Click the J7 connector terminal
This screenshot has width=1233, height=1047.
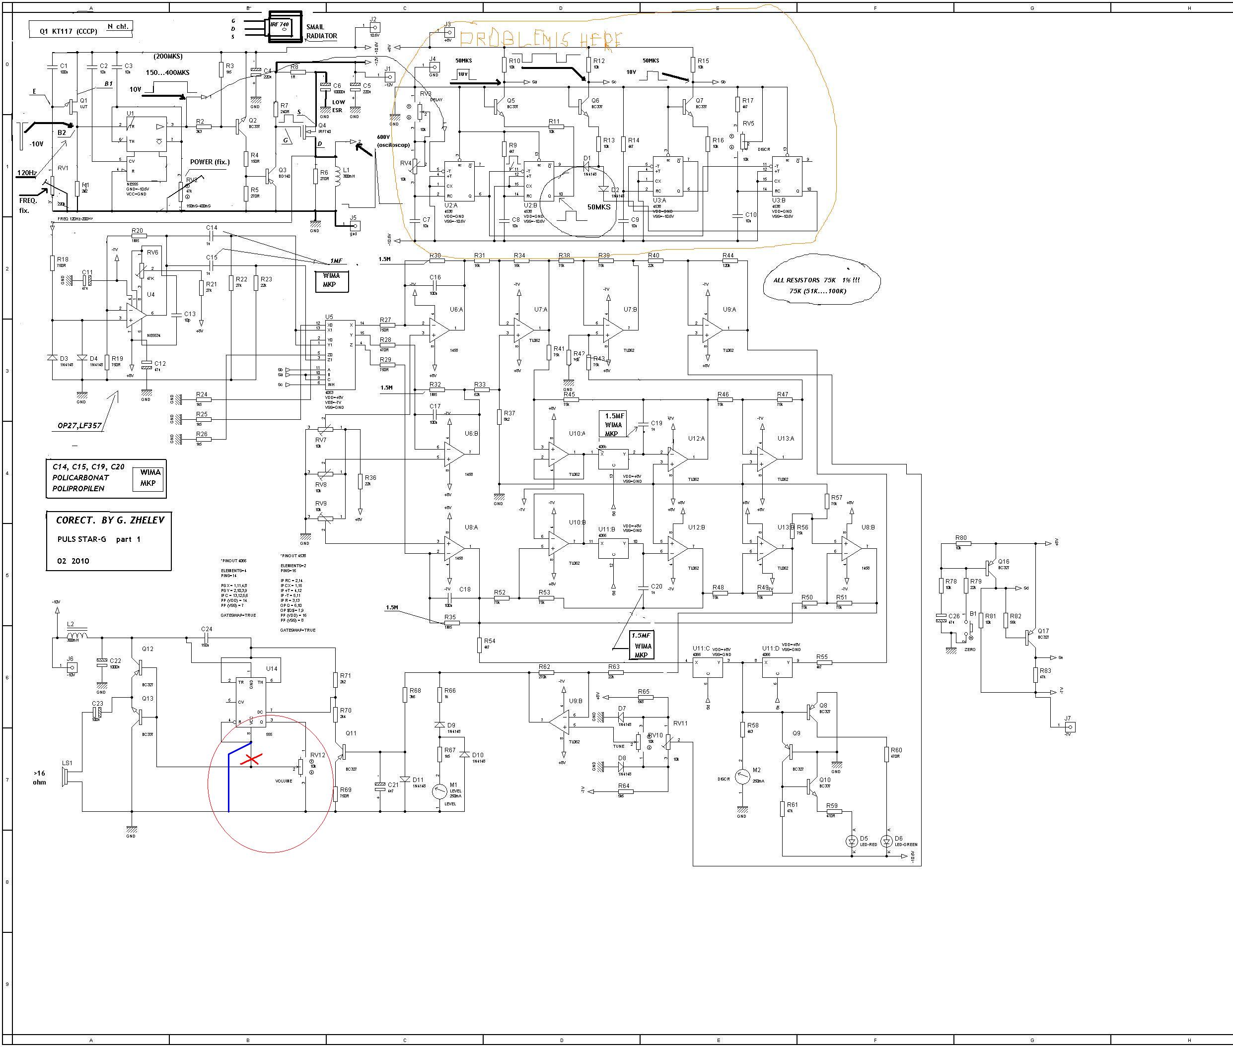click(1070, 726)
